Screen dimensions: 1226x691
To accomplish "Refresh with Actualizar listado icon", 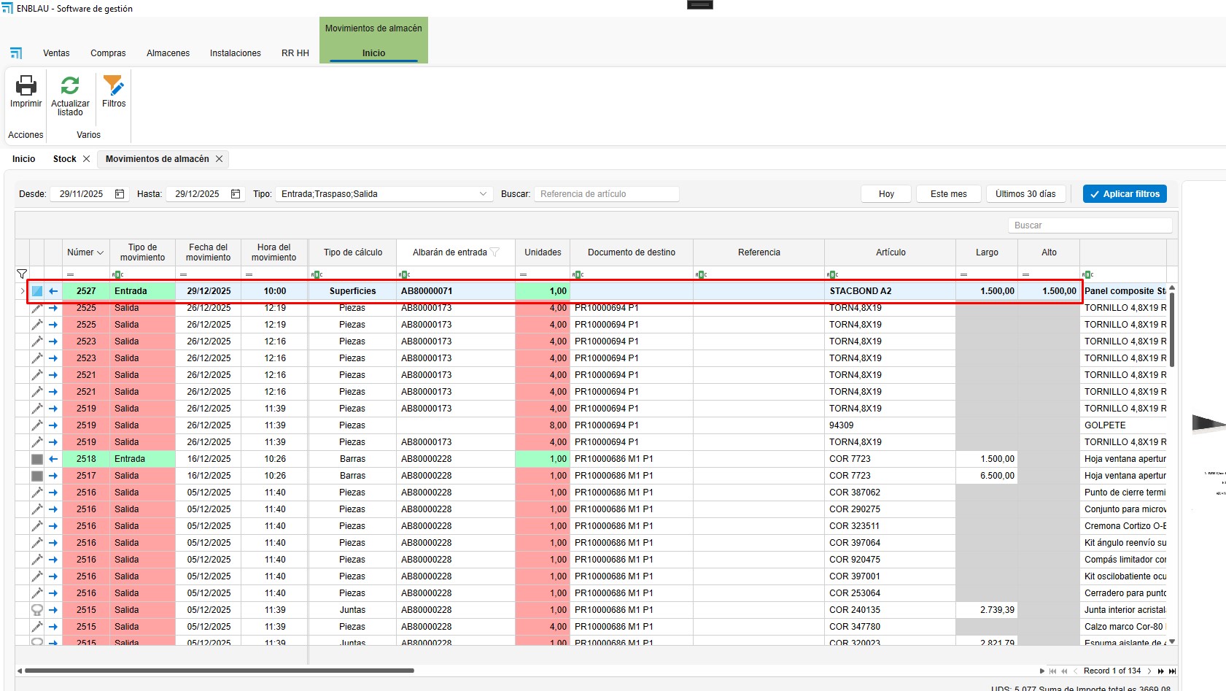I will 70,86.
